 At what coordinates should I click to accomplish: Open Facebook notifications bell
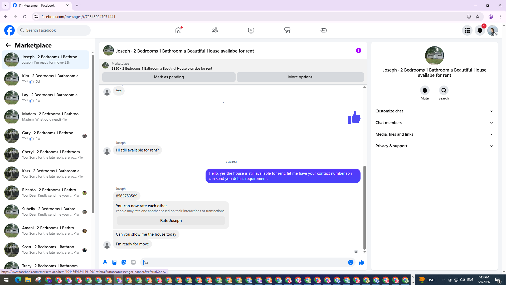[x=480, y=30]
